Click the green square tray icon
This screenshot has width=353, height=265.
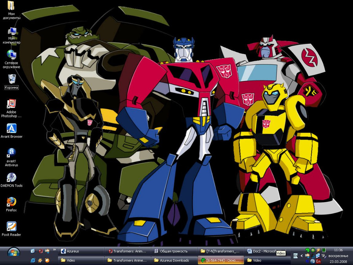point(324,250)
